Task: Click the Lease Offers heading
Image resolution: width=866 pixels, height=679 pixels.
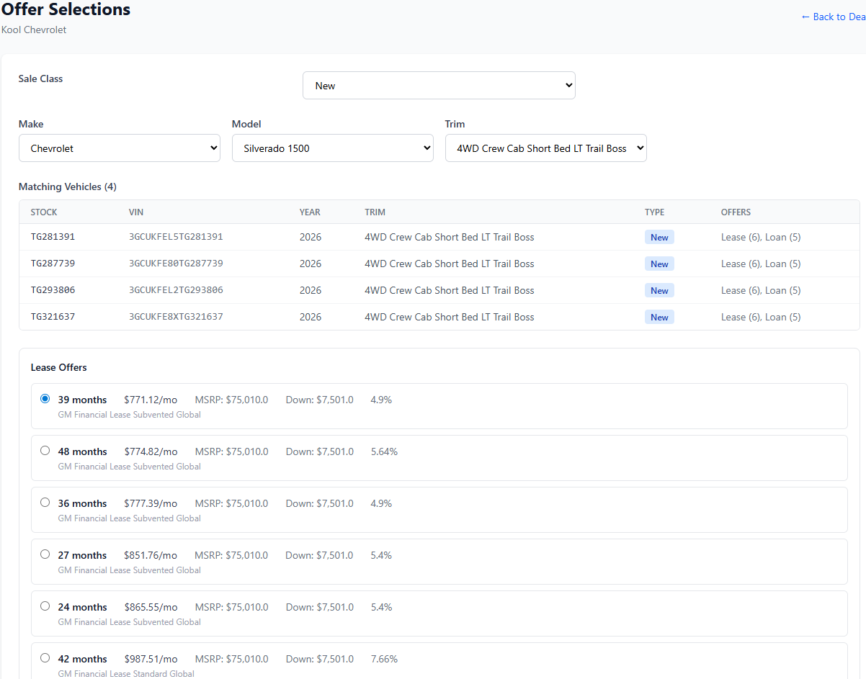Action: tap(58, 367)
